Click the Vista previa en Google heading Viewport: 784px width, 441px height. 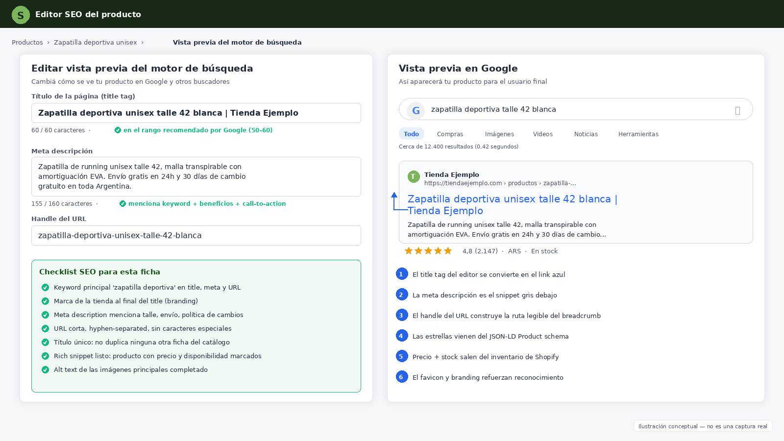coord(458,69)
